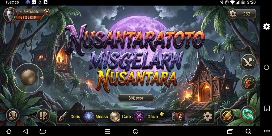272x136 pixels.
Task: Tap the joystick left arrow
Action: [15, 78]
